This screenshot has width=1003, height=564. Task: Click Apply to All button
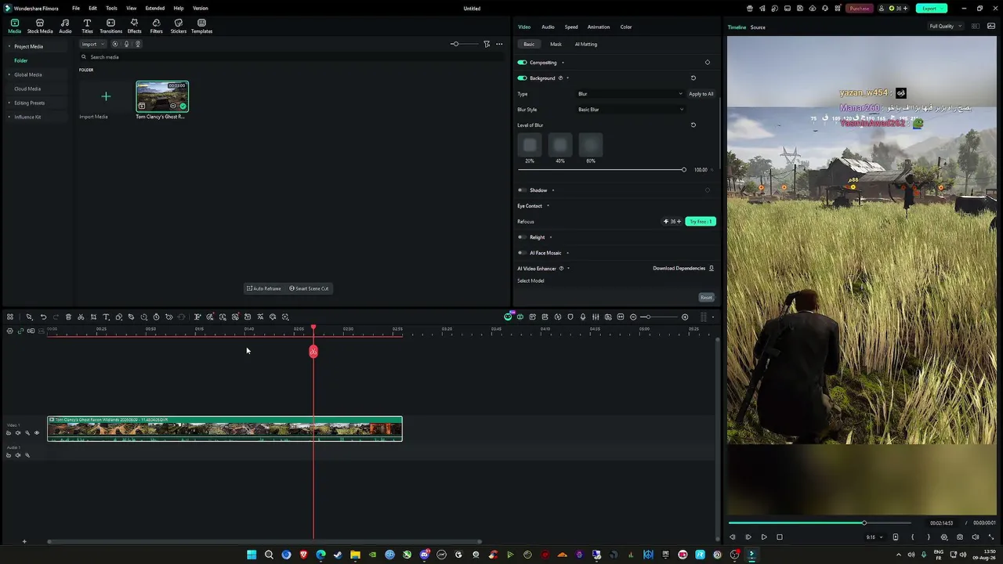(x=701, y=94)
